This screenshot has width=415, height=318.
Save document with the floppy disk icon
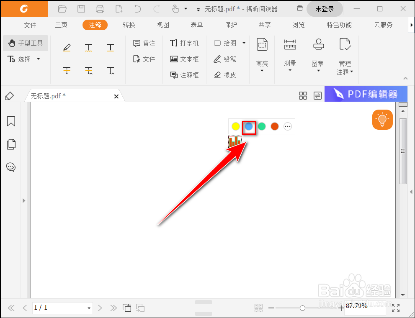click(81, 9)
